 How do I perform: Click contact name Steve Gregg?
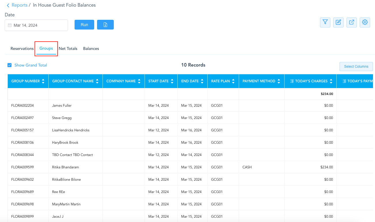62,118
